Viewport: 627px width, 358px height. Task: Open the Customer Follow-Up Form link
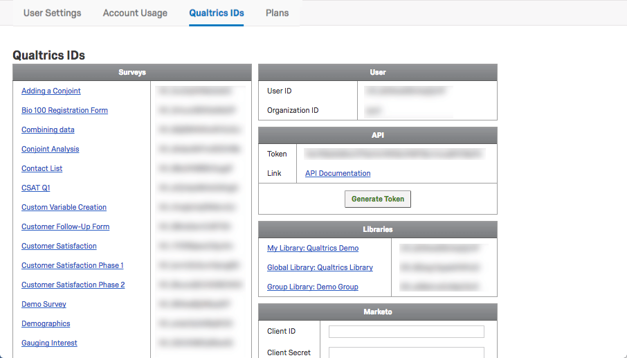coord(65,226)
